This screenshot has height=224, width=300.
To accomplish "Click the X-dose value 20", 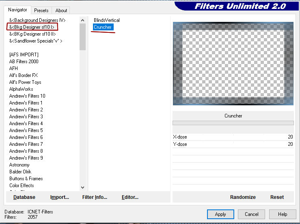I will (x=290, y=137).
